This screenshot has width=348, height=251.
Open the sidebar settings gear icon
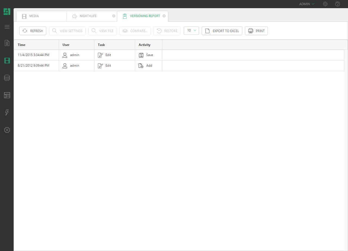(7, 130)
